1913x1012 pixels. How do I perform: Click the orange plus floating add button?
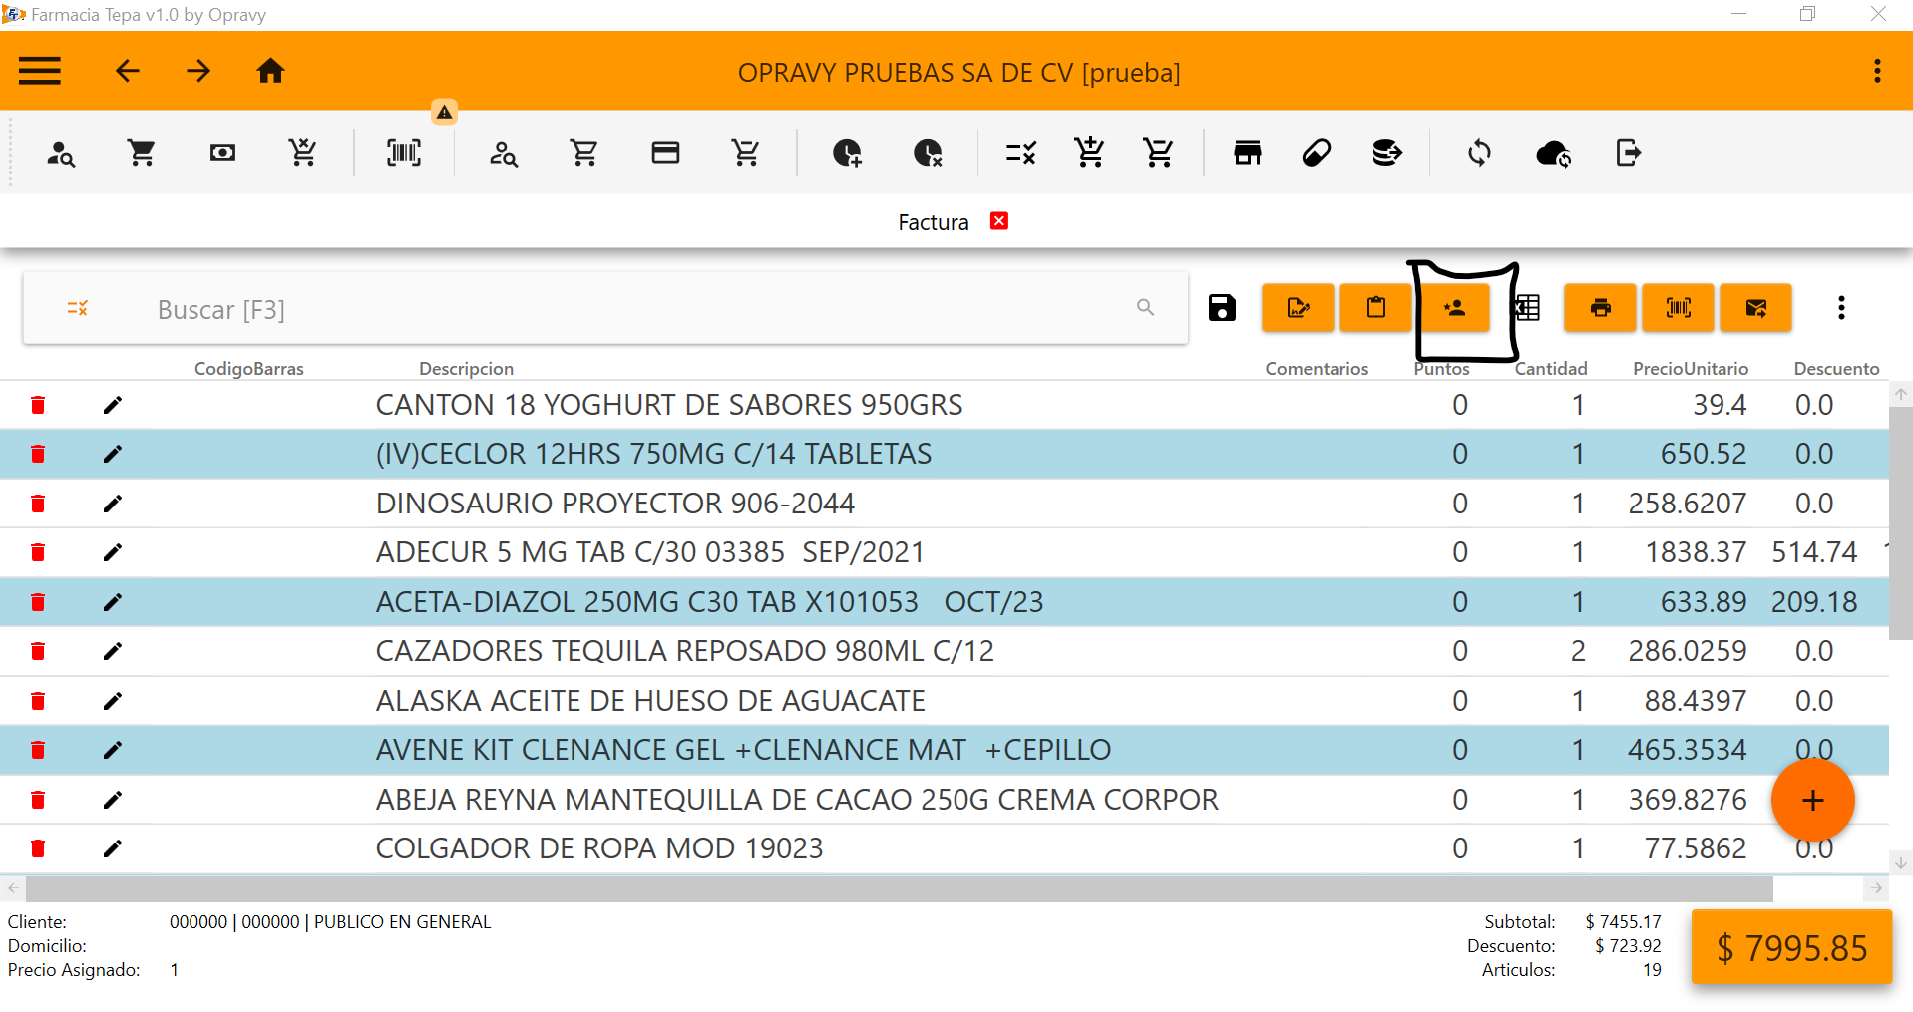click(1812, 800)
